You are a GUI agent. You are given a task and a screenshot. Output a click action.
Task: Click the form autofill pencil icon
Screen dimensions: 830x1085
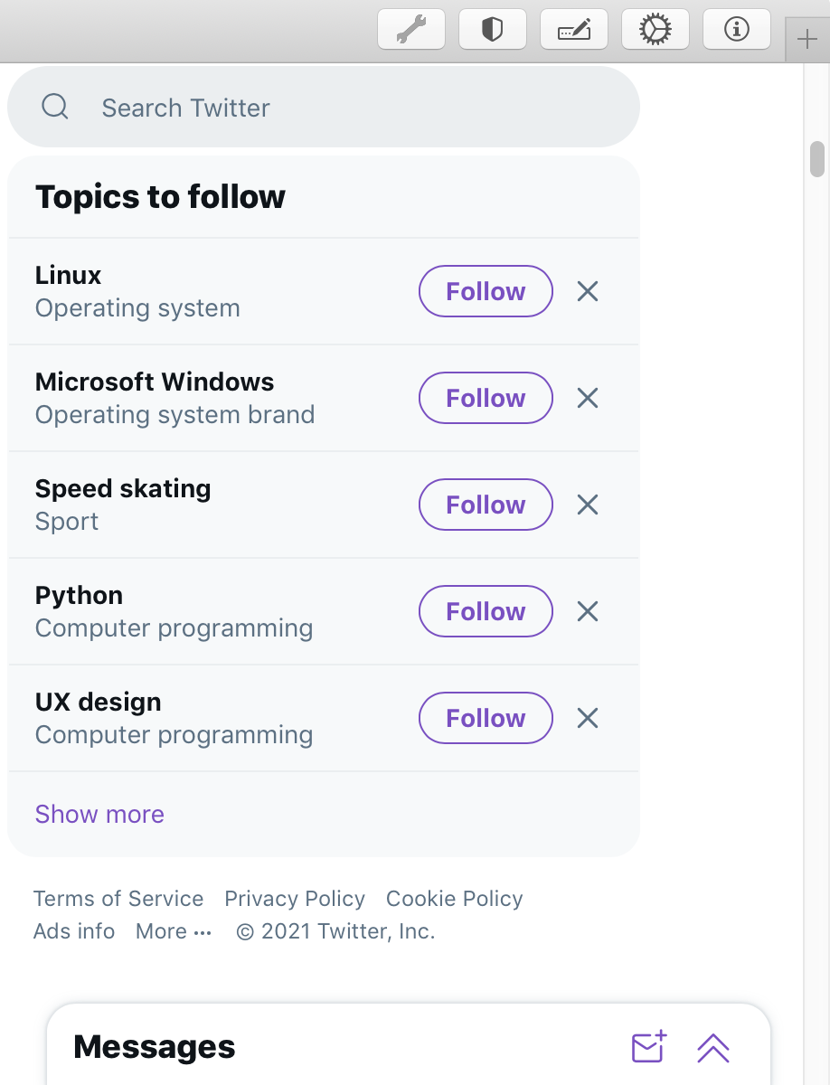573,30
